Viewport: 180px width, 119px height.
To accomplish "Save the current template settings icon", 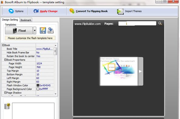I will [x=43, y=30].
